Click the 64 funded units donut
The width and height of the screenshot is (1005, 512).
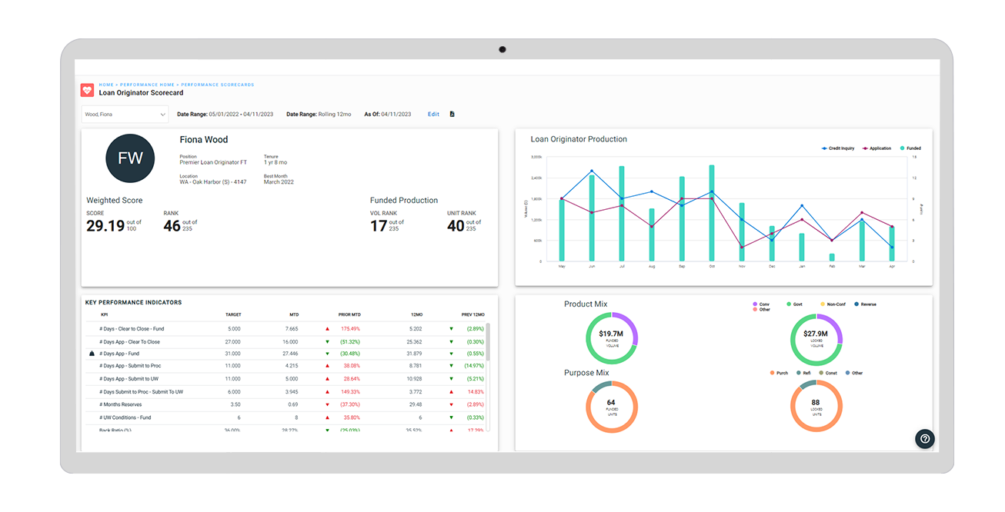(x=611, y=406)
